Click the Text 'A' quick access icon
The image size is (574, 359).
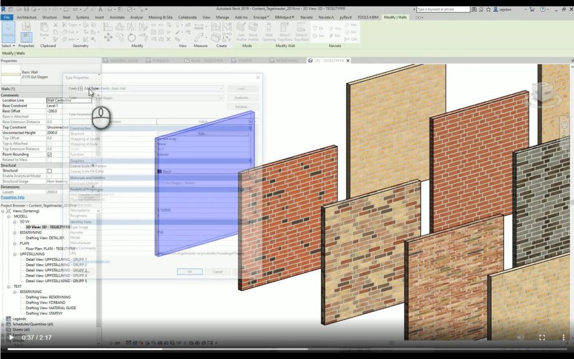100,9
